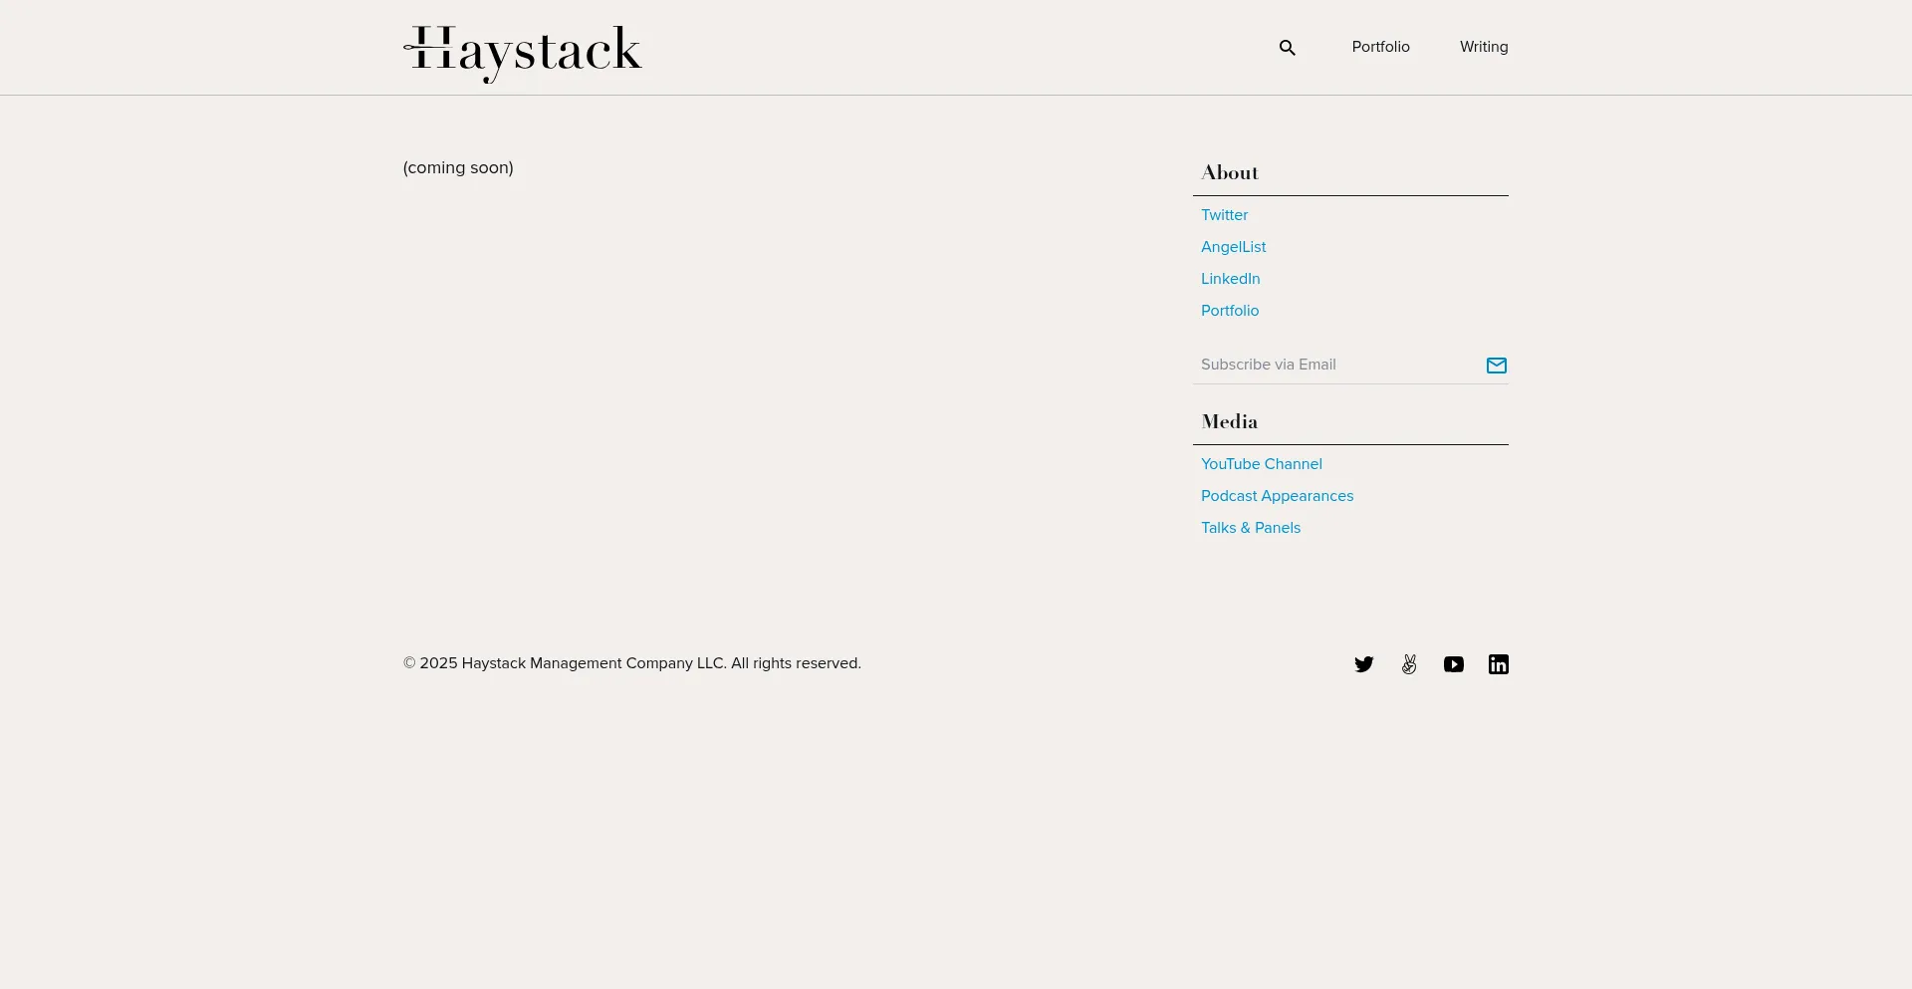
Task: Click the AngelList peace-hand icon in the footer
Action: click(x=1408, y=664)
